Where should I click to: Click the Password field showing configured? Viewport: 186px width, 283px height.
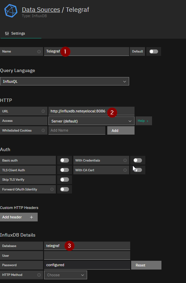click(87, 265)
